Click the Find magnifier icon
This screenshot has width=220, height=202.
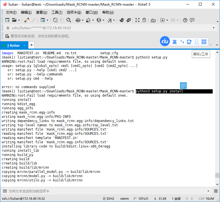(x=69, y=20)
